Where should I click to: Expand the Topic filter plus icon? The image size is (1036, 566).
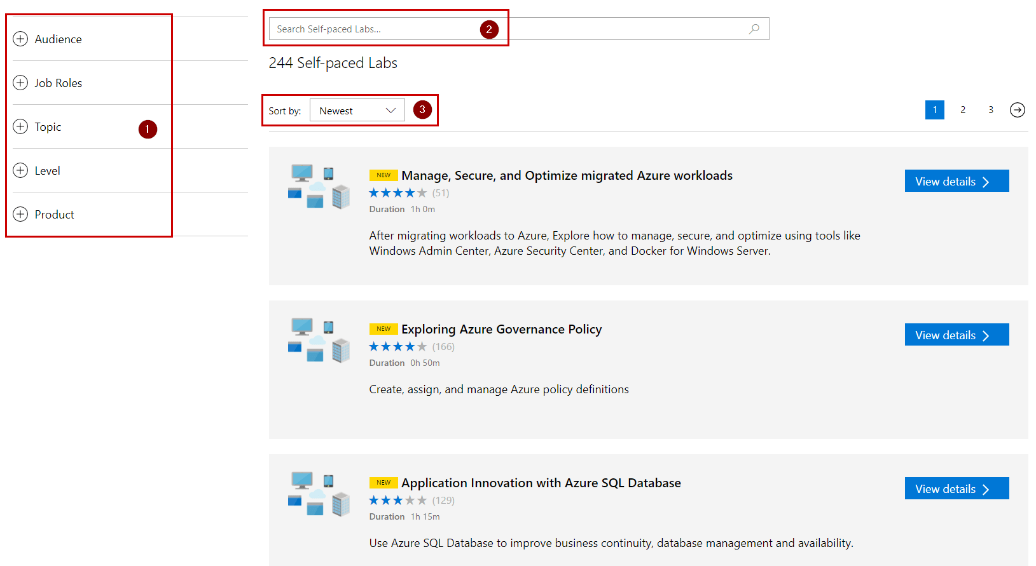click(20, 126)
